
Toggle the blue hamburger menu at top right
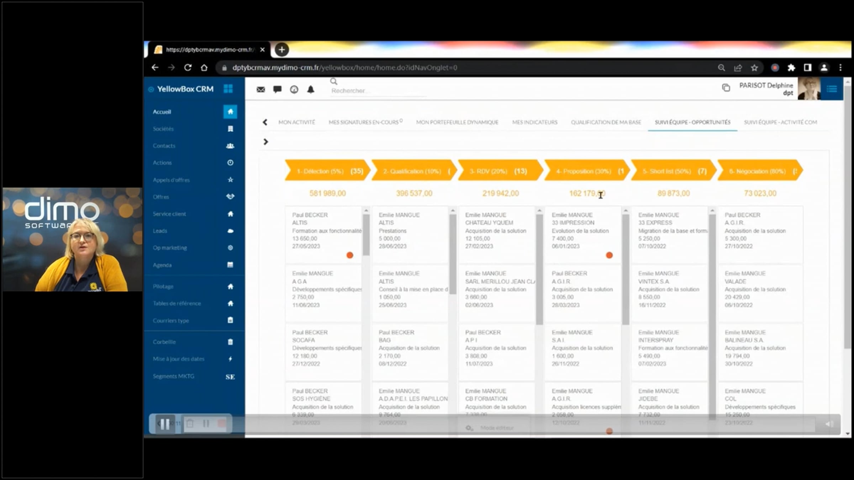[x=832, y=89]
